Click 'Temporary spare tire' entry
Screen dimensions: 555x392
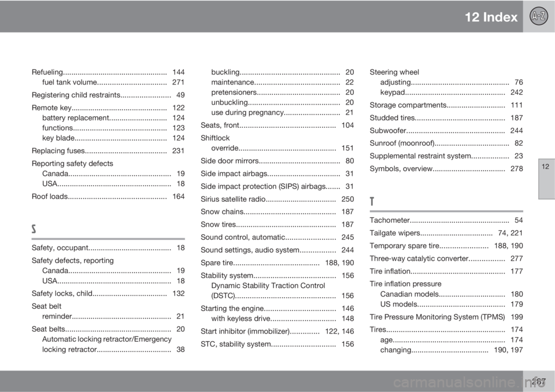(446, 246)
